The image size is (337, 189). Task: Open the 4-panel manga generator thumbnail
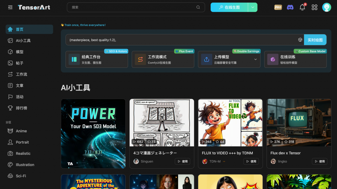(162, 123)
